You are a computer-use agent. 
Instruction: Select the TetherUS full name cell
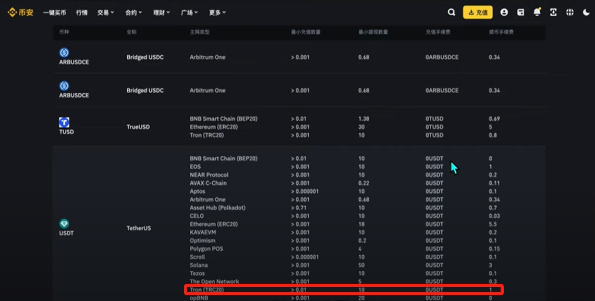click(x=139, y=228)
